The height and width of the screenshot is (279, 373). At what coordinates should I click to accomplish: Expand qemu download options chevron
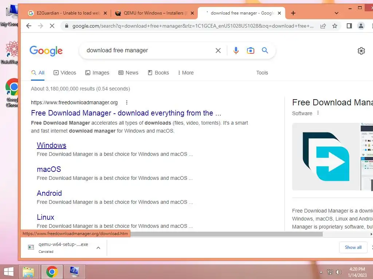pyautogui.click(x=98, y=248)
